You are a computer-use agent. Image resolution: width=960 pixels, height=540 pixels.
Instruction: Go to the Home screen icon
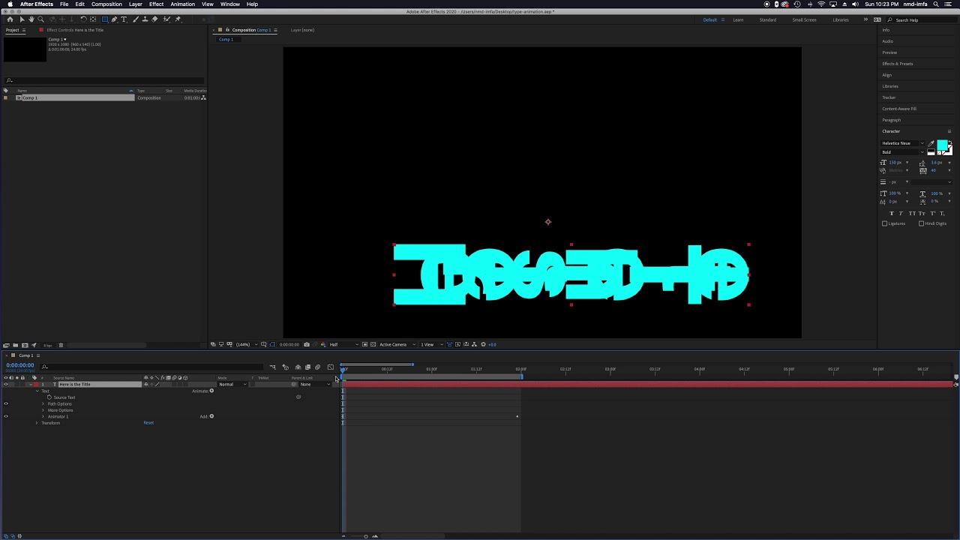[x=10, y=19]
